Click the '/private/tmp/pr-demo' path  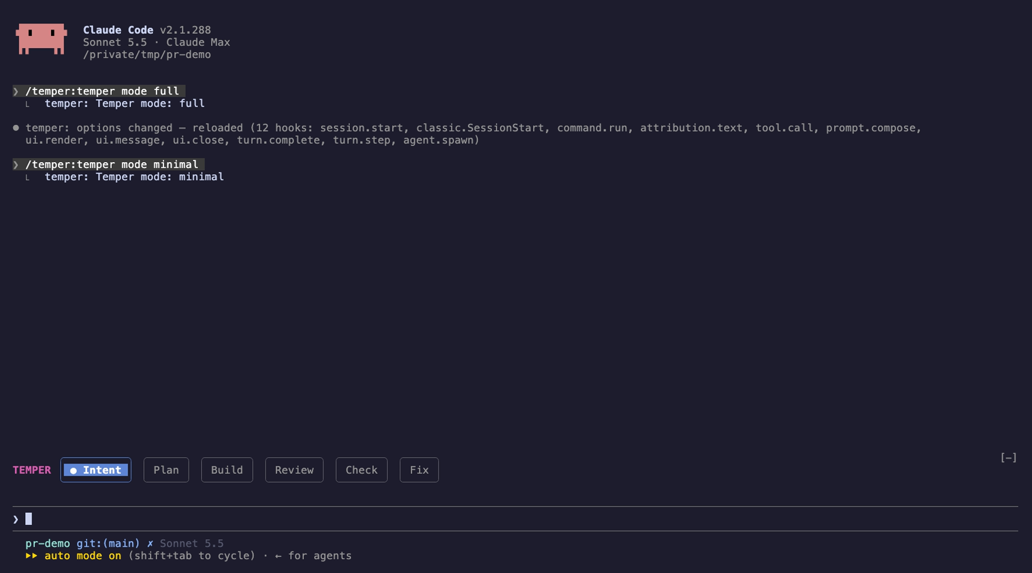[147, 55]
